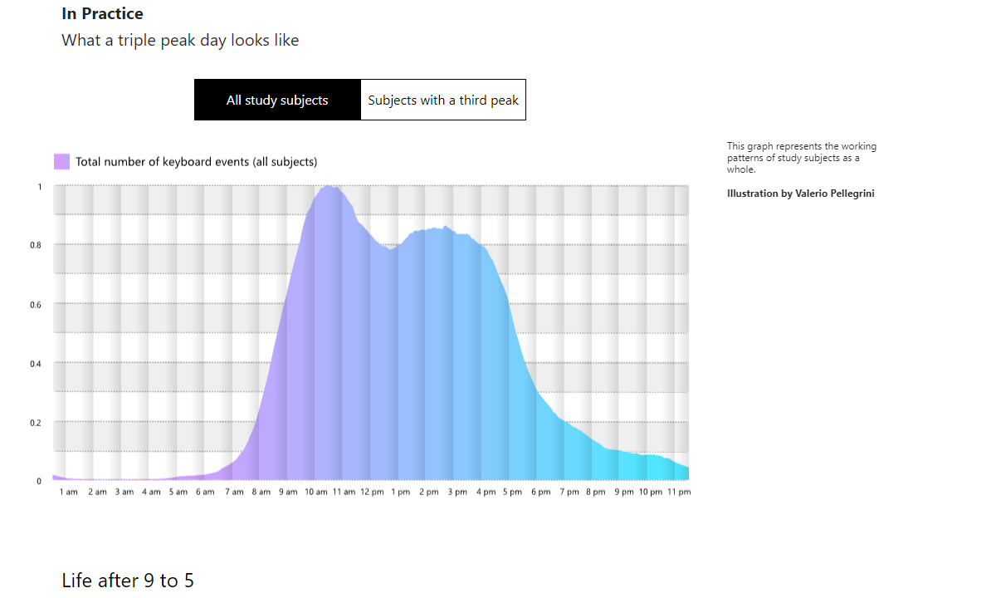Click the 10 pm x-axis label
996x598 pixels.
pos(651,492)
